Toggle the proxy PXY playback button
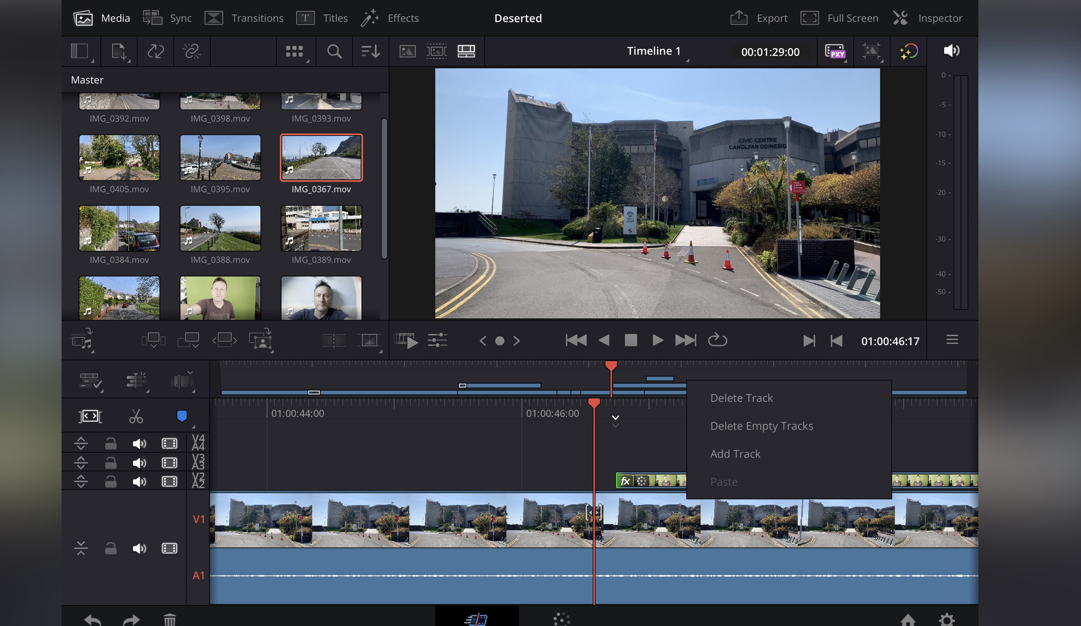The height and width of the screenshot is (626, 1081). coord(835,51)
